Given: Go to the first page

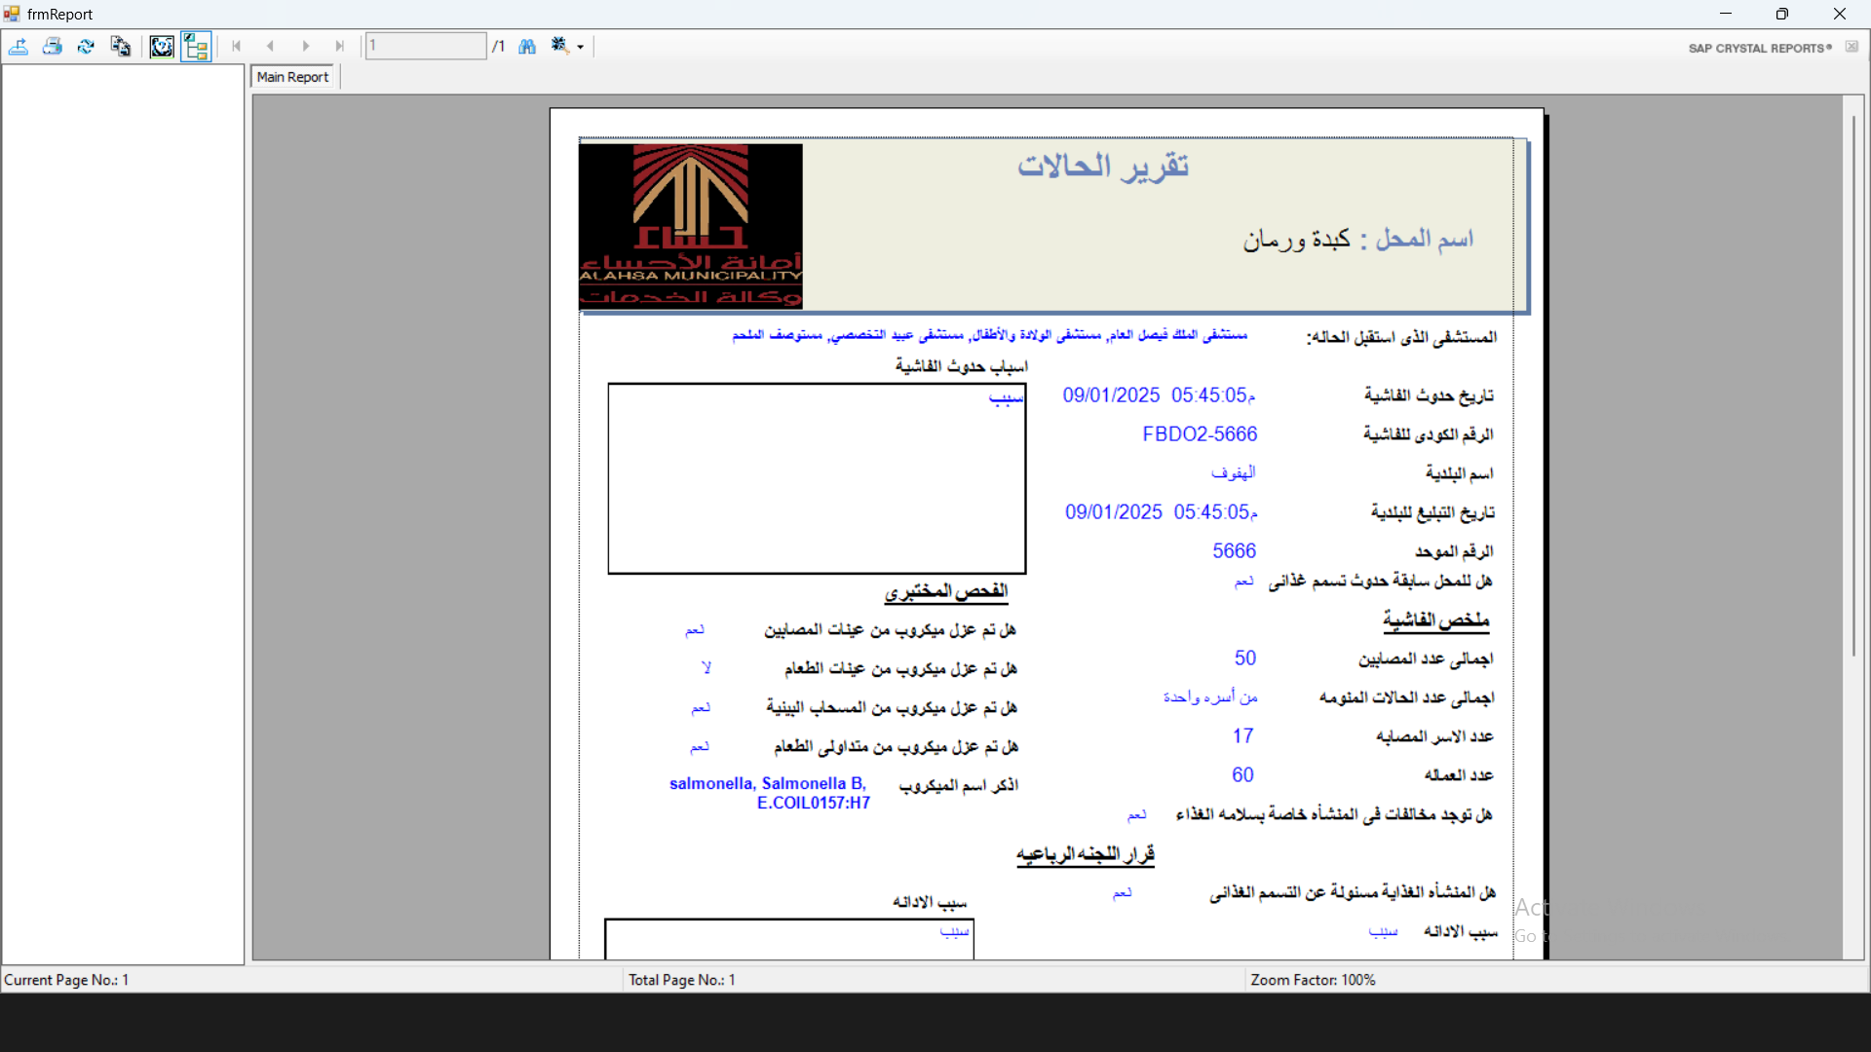Looking at the screenshot, I should tap(236, 46).
